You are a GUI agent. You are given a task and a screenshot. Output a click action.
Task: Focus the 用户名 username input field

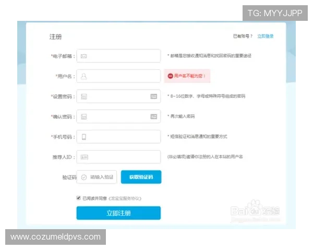(124, 76)
